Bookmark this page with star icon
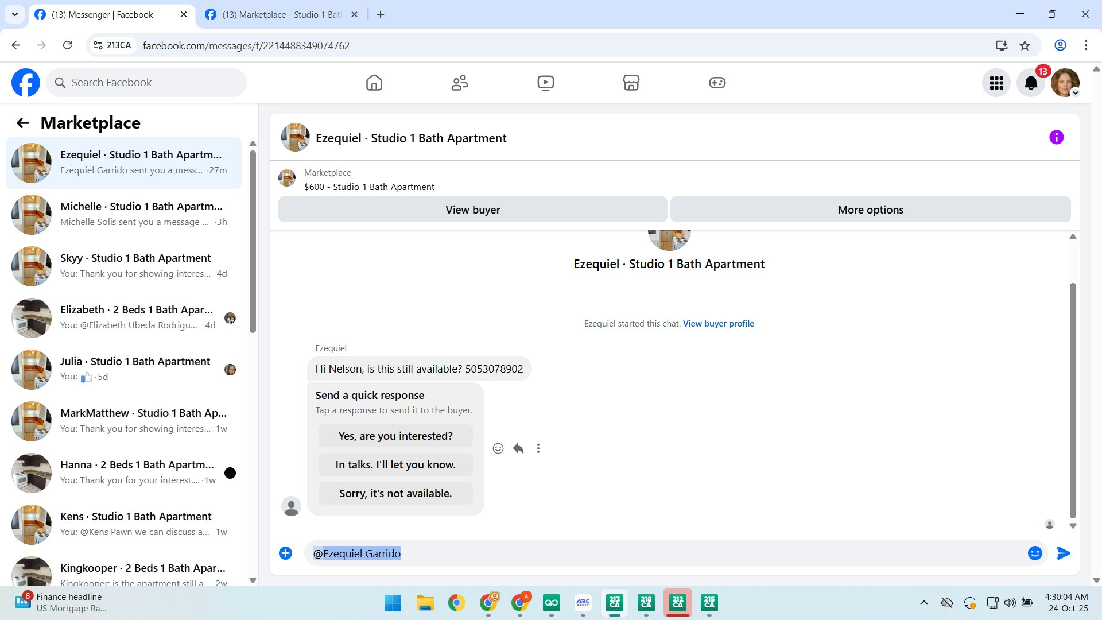This screenshot has width=1102, height=620. [x=1025, y=45]
